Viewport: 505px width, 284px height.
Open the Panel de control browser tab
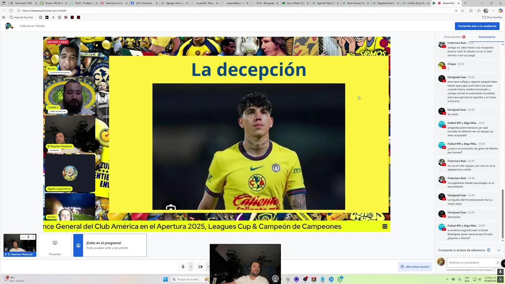coord(114,3)
